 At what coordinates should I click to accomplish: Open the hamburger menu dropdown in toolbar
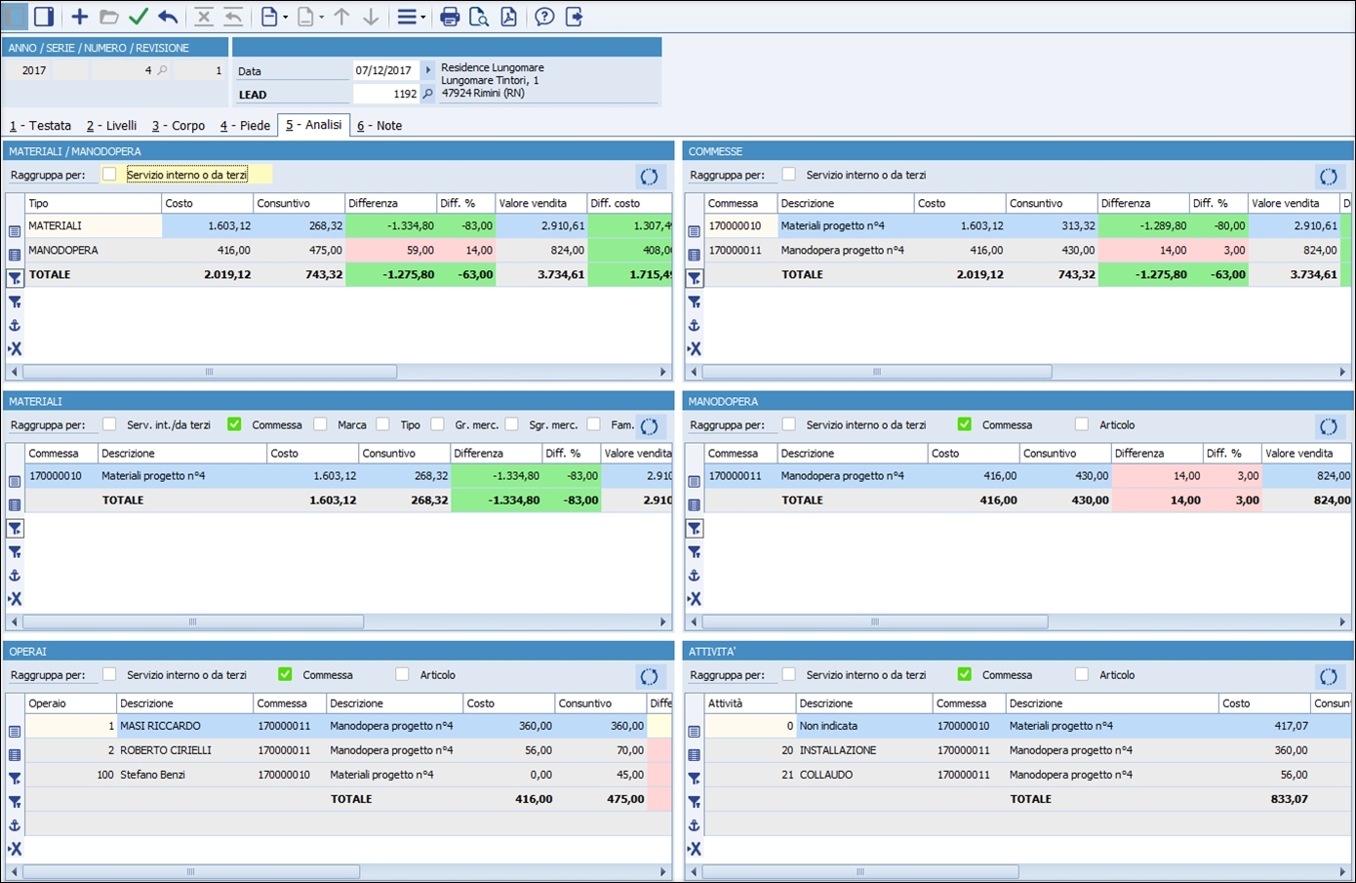click(410, 17)
